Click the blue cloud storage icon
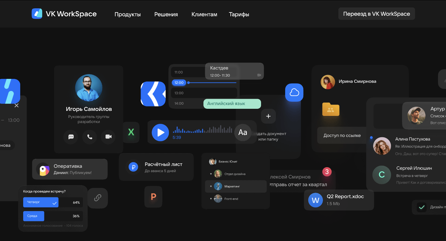The image size is (446, 241). (x=294, y=92)
